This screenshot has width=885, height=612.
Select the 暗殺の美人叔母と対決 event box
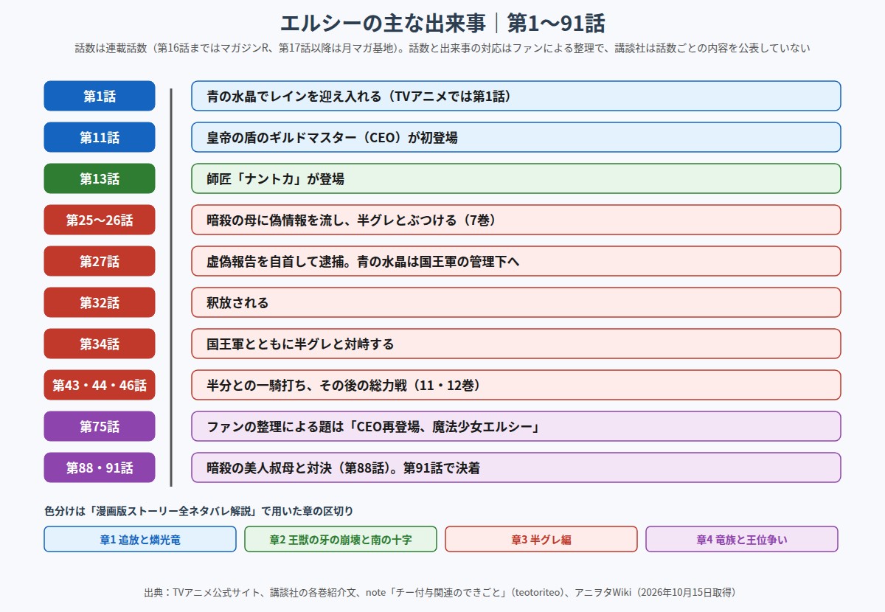click(x=516, y=467)
